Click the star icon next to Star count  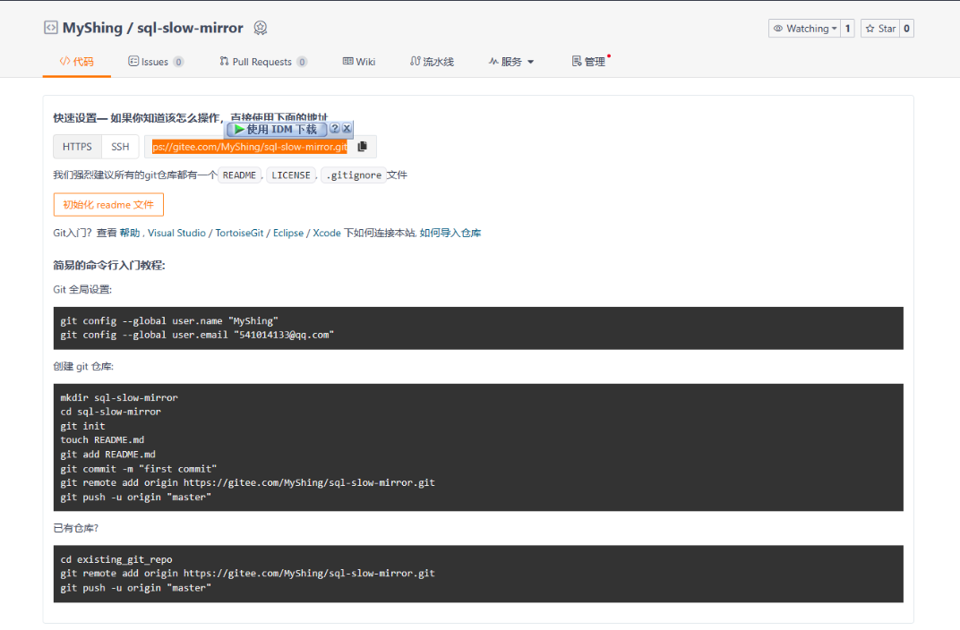pyautogui.click(x=870, y=28)
